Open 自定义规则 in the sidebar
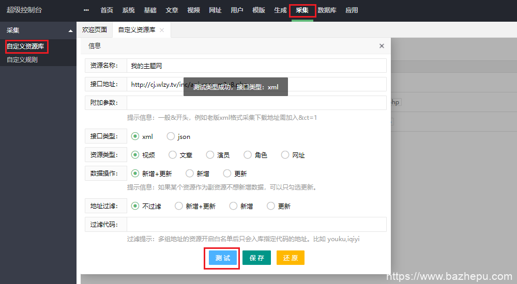 [22, 60]
